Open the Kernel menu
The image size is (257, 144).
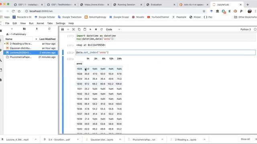[40, 23]
